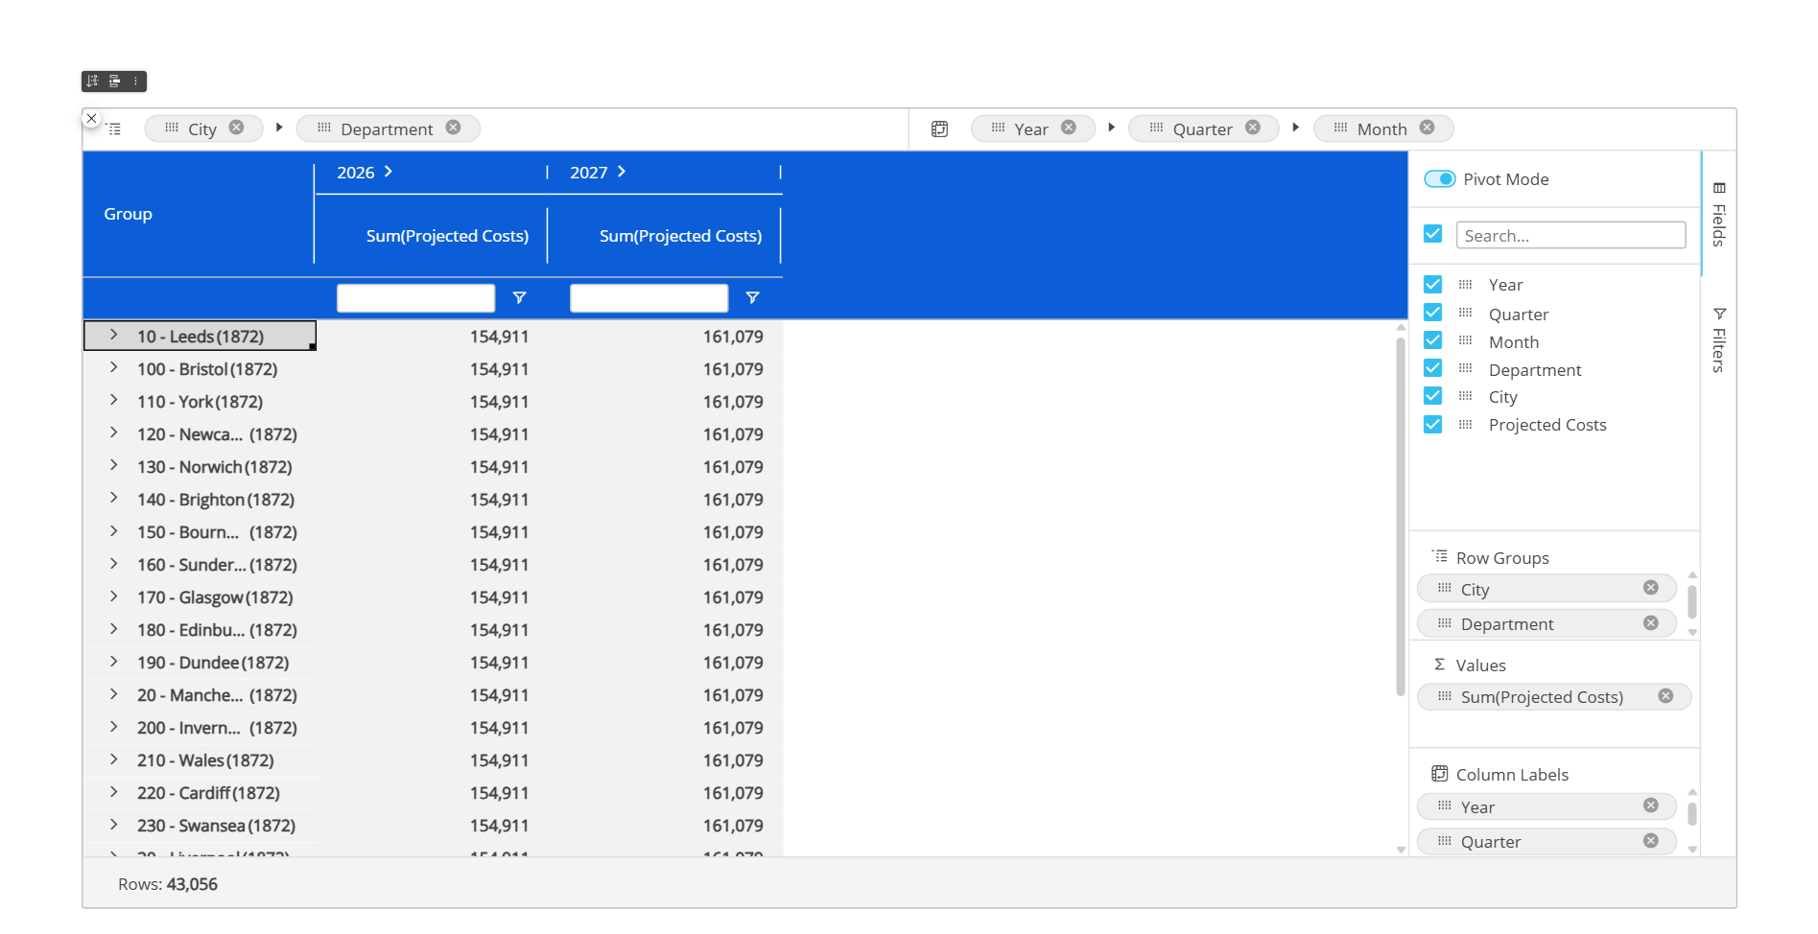The height and width of the screenshot is (934, 1818).
Task: Remove Quarter chip from top pivot bar
Action: point(1253,128)
